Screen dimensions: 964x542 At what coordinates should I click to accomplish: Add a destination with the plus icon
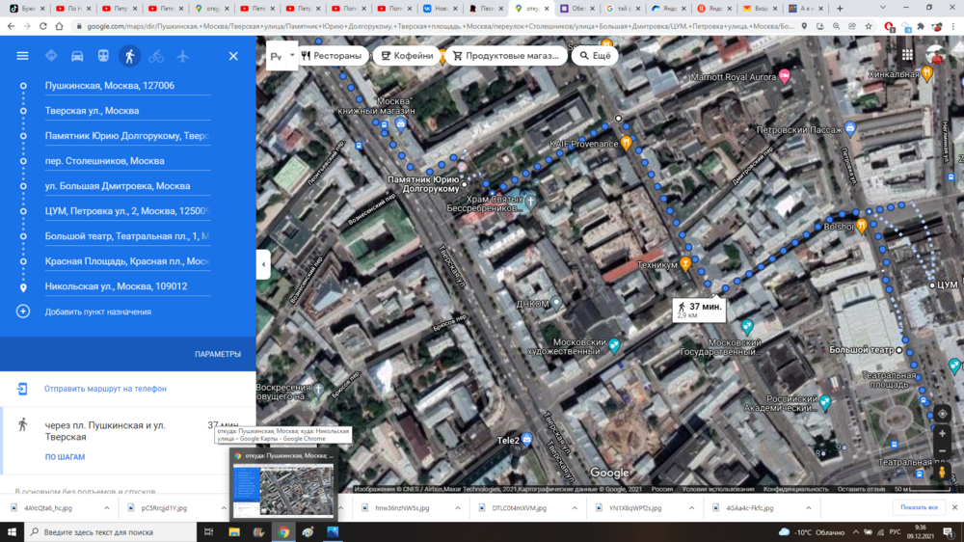coord(23,312)
